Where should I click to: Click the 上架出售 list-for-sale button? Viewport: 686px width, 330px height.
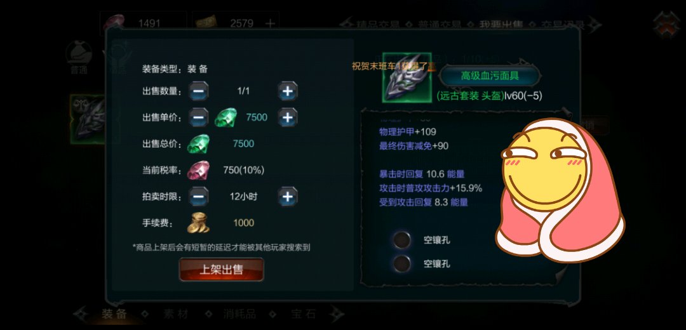pos(222,270)
